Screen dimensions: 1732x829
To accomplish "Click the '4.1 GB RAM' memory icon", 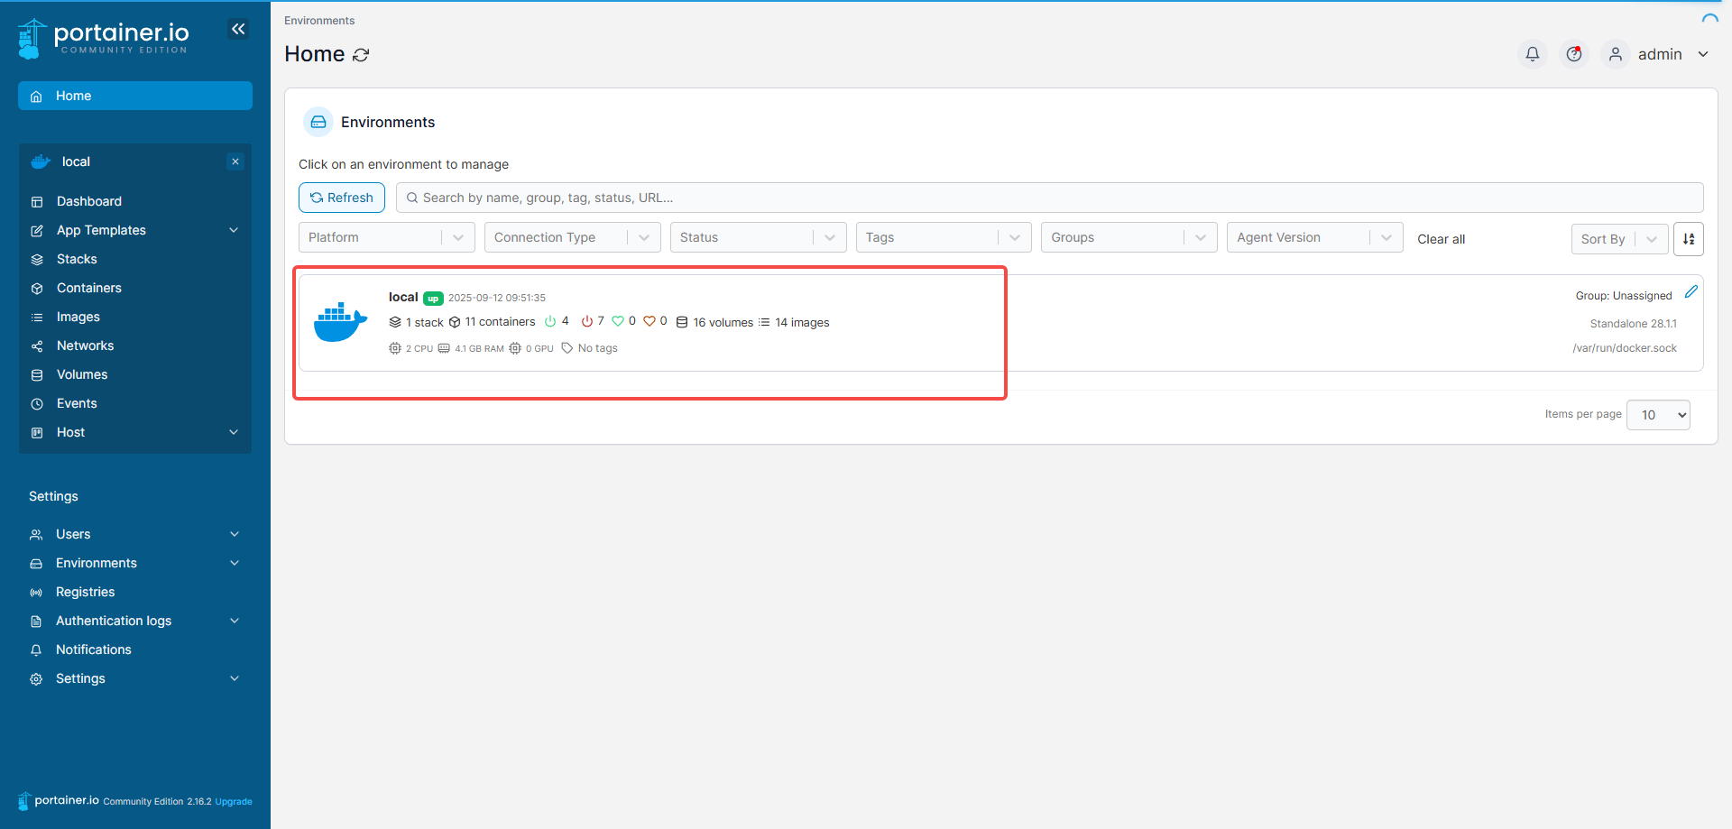I will point(444,348).
